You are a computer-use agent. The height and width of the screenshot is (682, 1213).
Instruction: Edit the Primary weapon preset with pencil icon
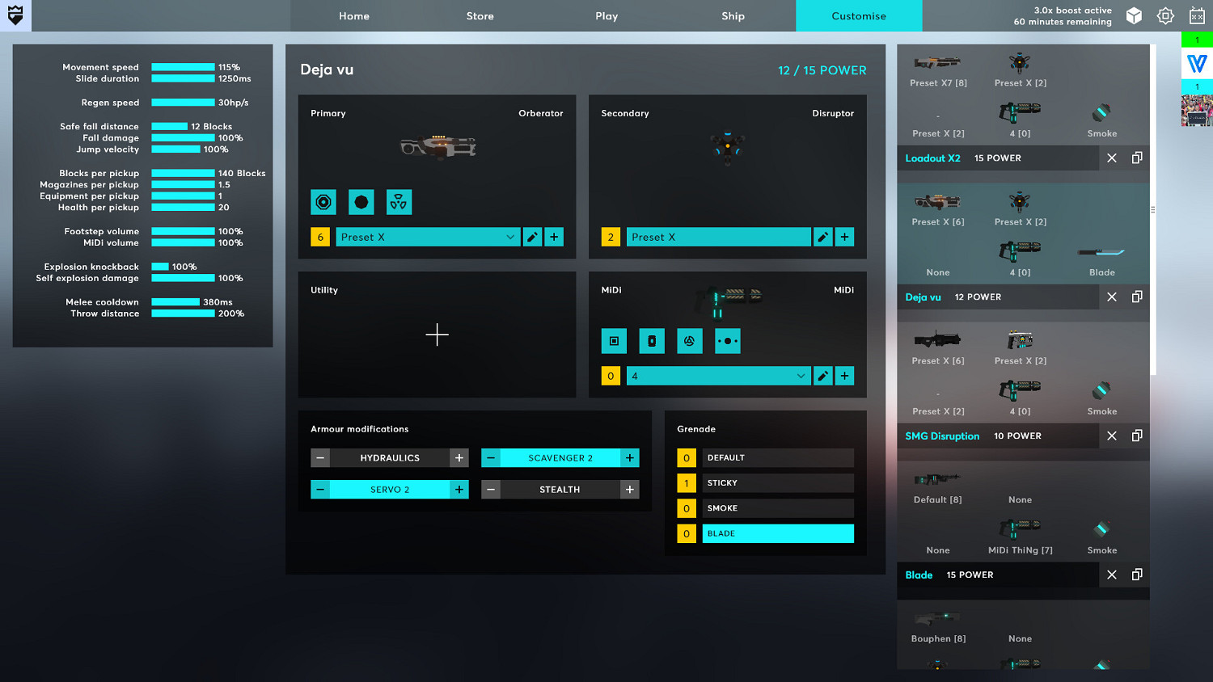point(532,237)
